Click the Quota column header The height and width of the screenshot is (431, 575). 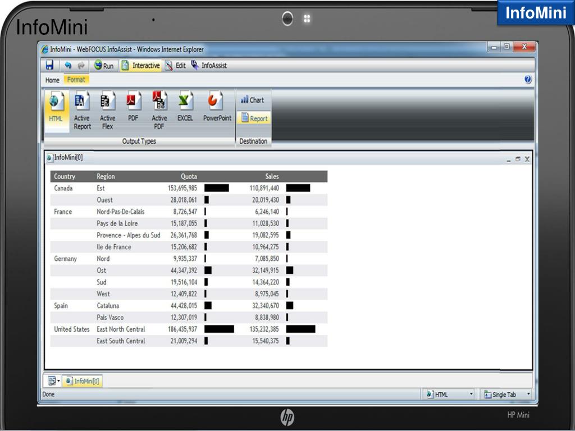tap(189, 176)
